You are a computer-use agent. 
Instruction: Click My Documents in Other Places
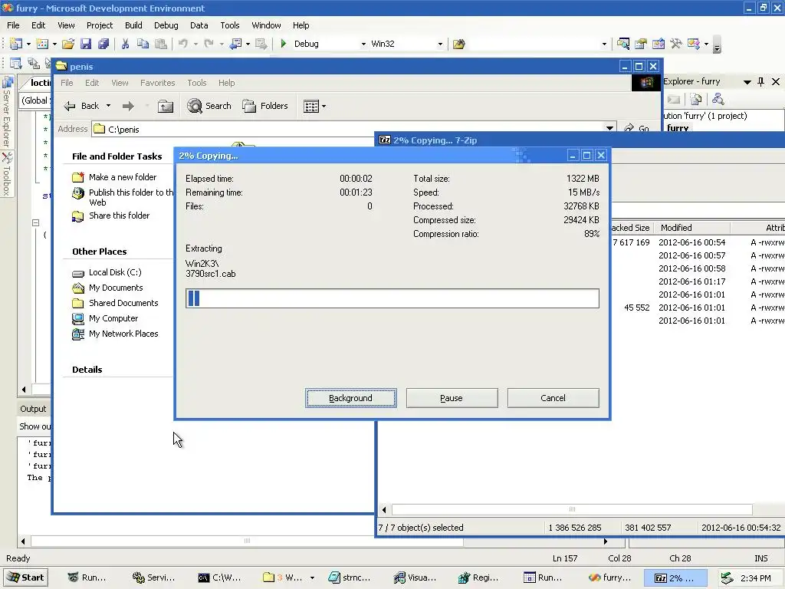(116, 288)
